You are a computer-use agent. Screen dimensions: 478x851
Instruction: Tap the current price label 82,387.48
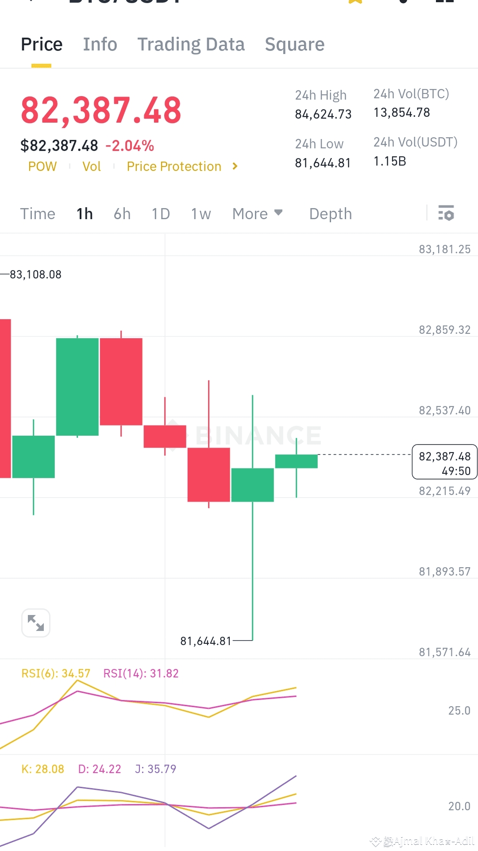point(445,462)
